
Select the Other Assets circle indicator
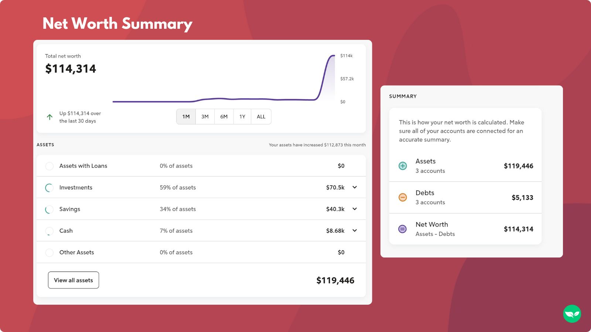49,252
